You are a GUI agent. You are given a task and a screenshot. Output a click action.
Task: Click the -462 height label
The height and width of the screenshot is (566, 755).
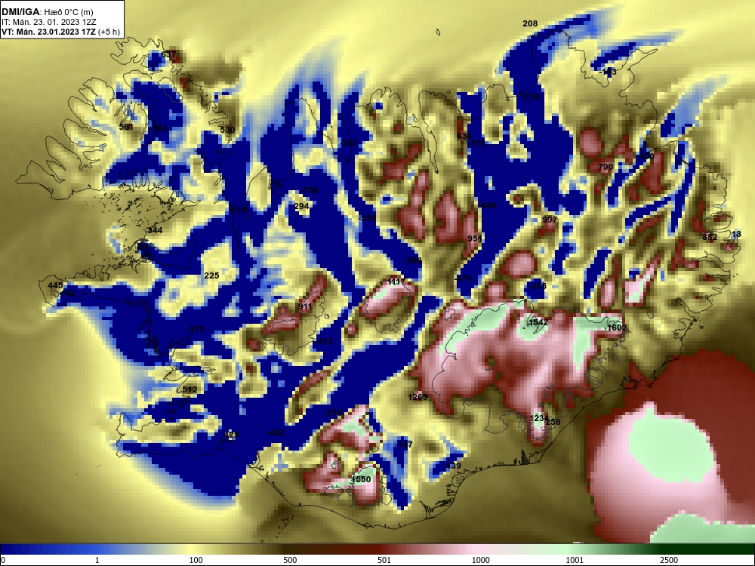point(276,432)
